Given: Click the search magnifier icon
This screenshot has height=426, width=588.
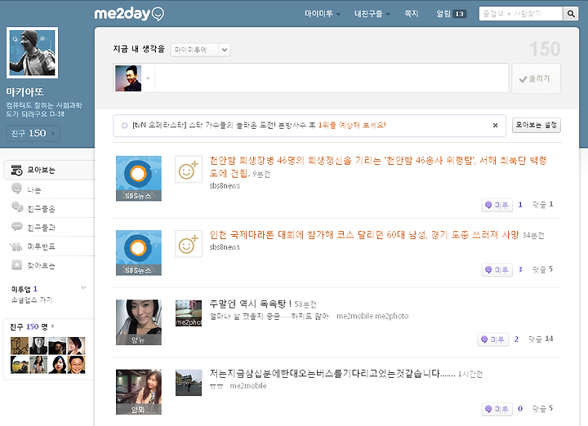Looking at the screenshot, I should [x=571, y=14].
